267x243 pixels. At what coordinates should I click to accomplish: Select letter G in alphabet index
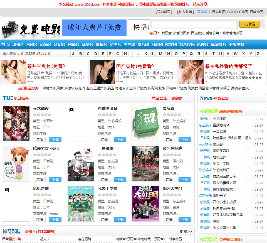pyautogui.click(x=118, y=54)
